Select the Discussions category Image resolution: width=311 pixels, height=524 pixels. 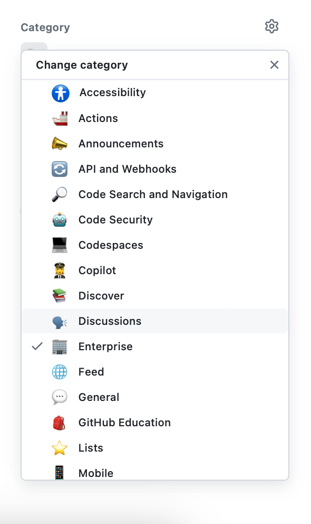110,321
